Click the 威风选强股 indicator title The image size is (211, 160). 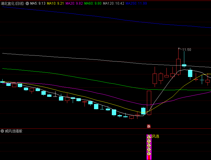(14, 131)
